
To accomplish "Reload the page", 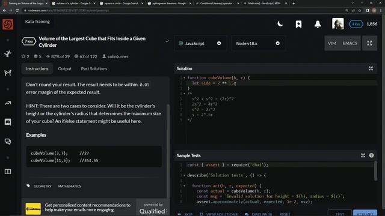I will [x=17, y=11].
